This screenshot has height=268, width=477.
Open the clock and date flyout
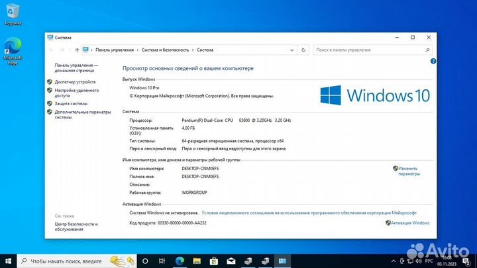tap(447, 261)
